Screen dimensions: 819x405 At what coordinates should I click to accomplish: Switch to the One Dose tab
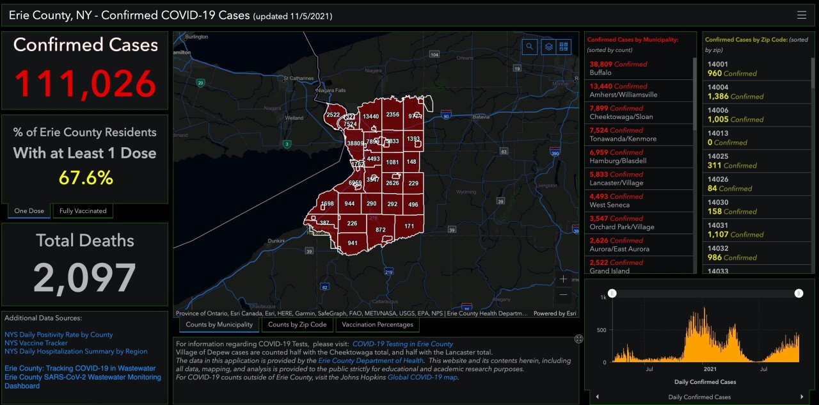pyautogui.click(x=29, y=211)
